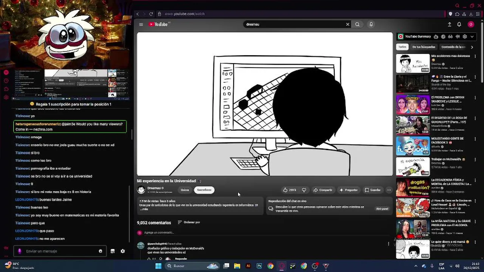Click the 'Compartir' button
Image resolution: width=484 pixels, height=272 pixels.
pos(323,190)
